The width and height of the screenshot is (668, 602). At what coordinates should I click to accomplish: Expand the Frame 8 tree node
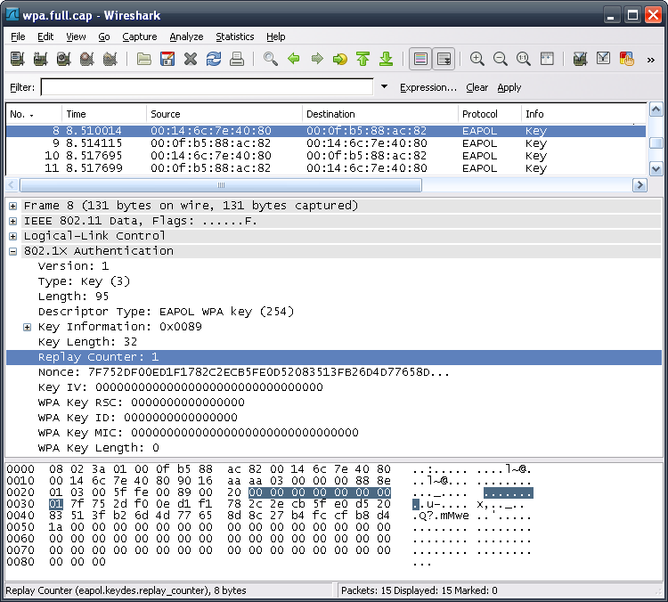click(x=13, y=207)
